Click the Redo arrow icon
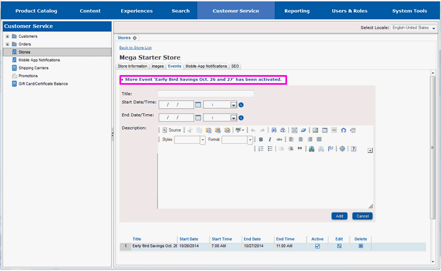Screen dimensions: 441x271 [262, 130]
